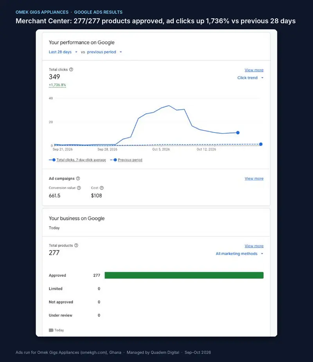Select the Approved count 277
Viewport: 313px width, 362px height.
97,276
